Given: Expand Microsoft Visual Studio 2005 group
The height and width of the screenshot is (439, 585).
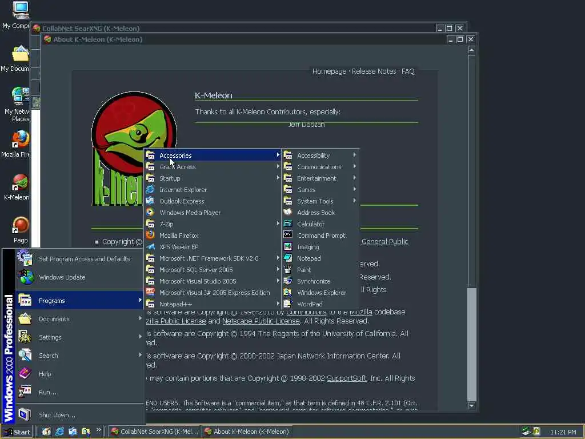Looking at the screenshot, I should click(213, 281).
